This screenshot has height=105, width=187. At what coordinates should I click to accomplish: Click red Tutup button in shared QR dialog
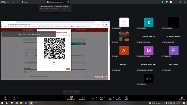68,69
